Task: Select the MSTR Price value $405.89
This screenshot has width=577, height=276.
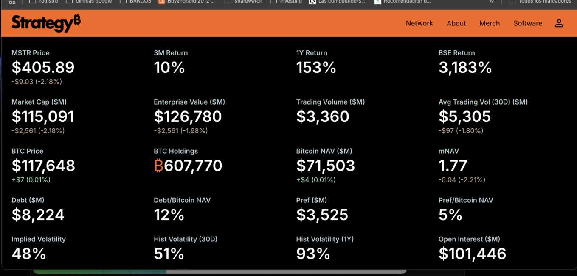Action: click(43, 67)
